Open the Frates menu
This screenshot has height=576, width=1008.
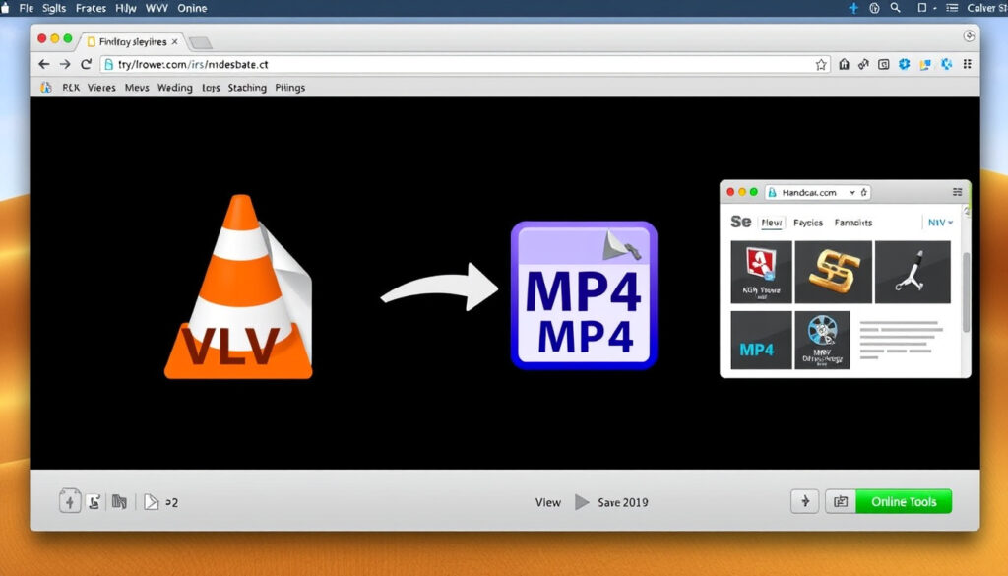(x=91, y=8)
